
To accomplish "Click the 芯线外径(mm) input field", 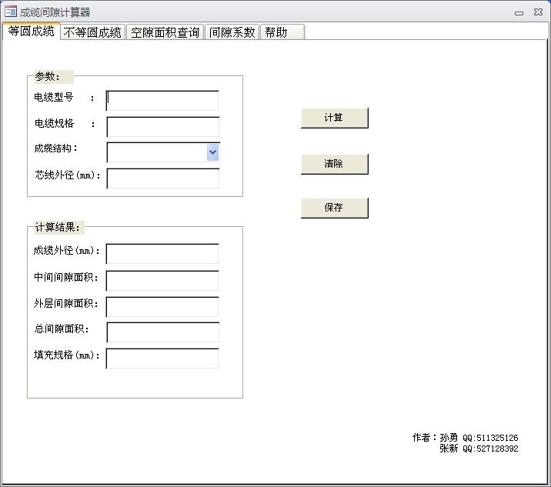I will tap(162, 178).
